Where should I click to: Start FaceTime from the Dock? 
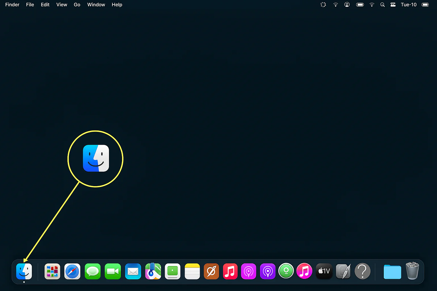(x=113, y=271)
